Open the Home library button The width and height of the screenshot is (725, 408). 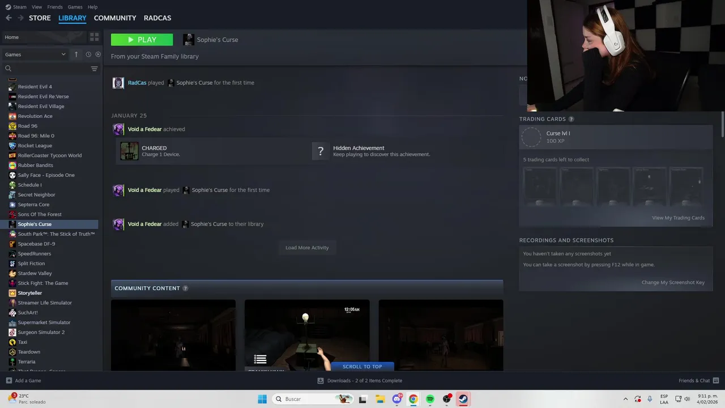click(44, 37)
